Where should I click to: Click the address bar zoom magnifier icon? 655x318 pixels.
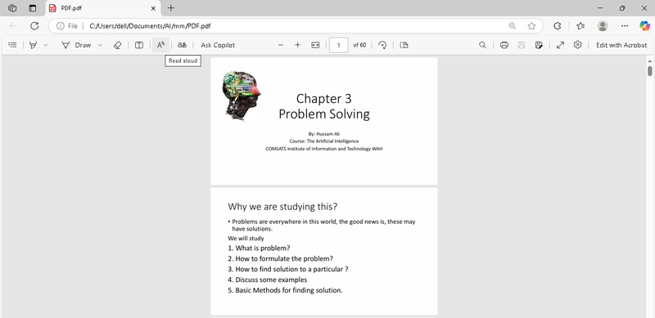tap(513, 26)
